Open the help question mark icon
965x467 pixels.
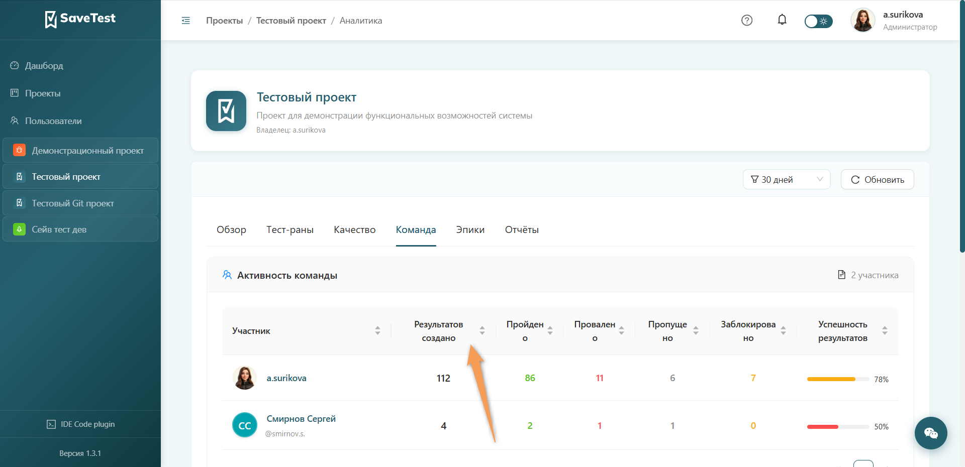(747, 21)
